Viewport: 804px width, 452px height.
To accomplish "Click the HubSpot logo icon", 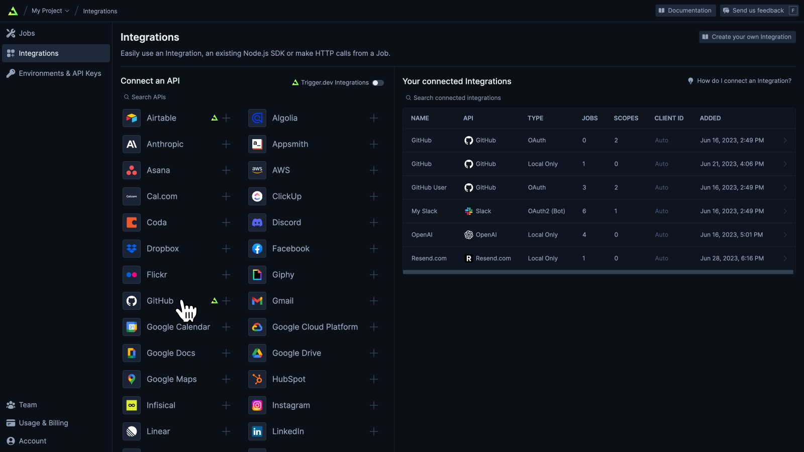I will (x=257, y=379).
